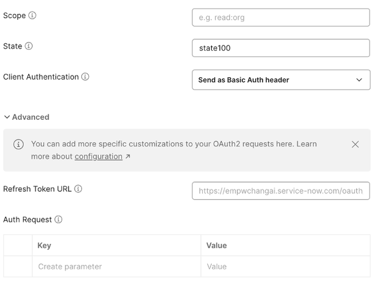Click the Scope input field

[x=280, y=17]
